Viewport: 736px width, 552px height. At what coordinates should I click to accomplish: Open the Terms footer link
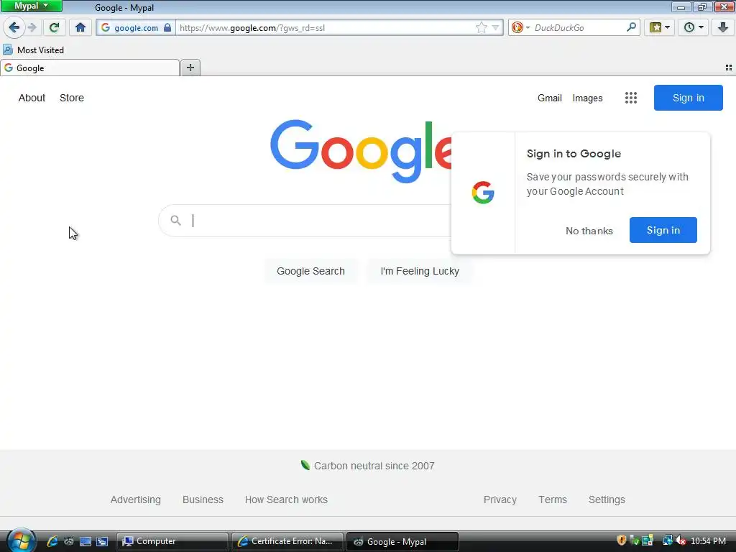click(x=553, y=500)
